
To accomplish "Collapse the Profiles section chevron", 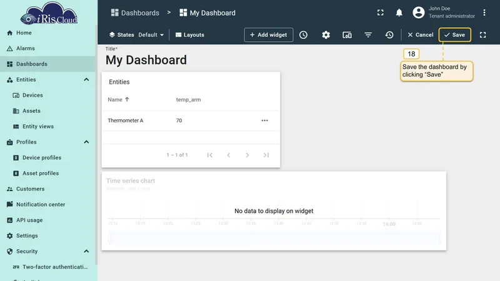I will [x=86, y=142].
